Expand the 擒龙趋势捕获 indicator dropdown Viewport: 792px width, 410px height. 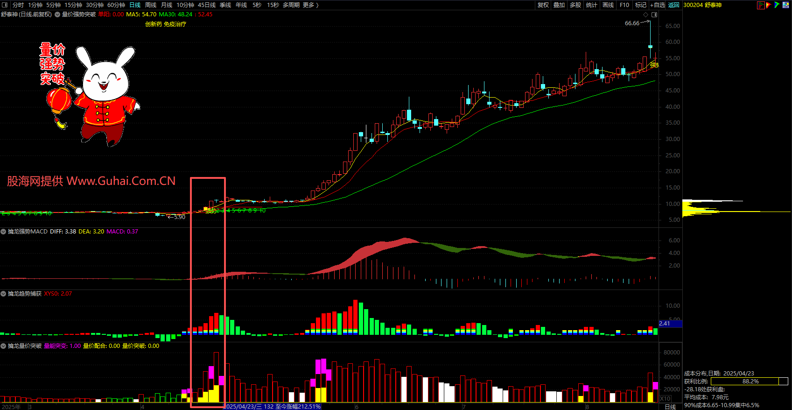(4, 294)
